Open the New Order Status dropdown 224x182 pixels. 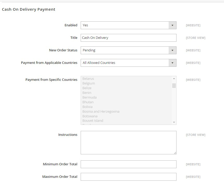[x=128, y=50]
